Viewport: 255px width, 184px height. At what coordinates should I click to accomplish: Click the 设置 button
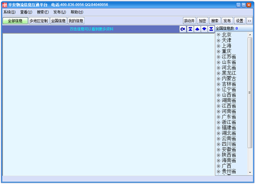point(240,21)
